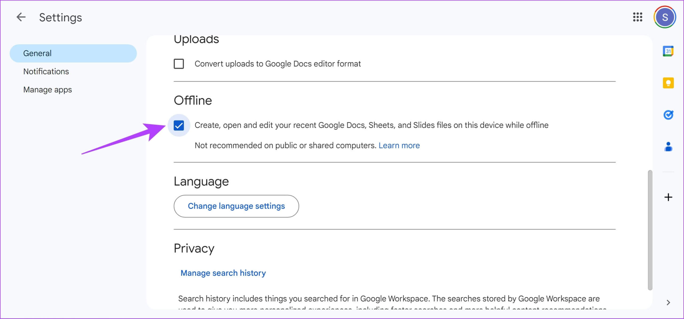
Task: Open Google Contacts side panel
Action: (668, 147)
